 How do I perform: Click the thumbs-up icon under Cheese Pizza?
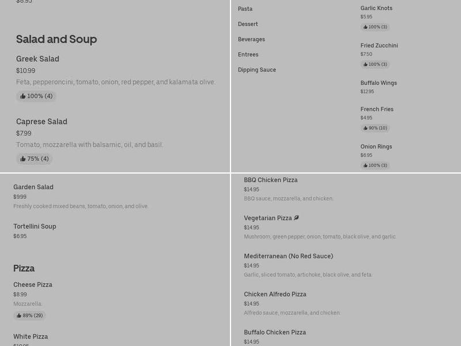click(x=19, y=315)
